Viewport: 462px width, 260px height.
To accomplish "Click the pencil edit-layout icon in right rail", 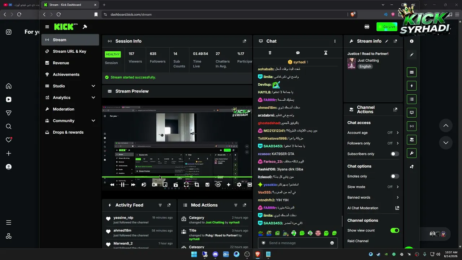I will (411, 55).
